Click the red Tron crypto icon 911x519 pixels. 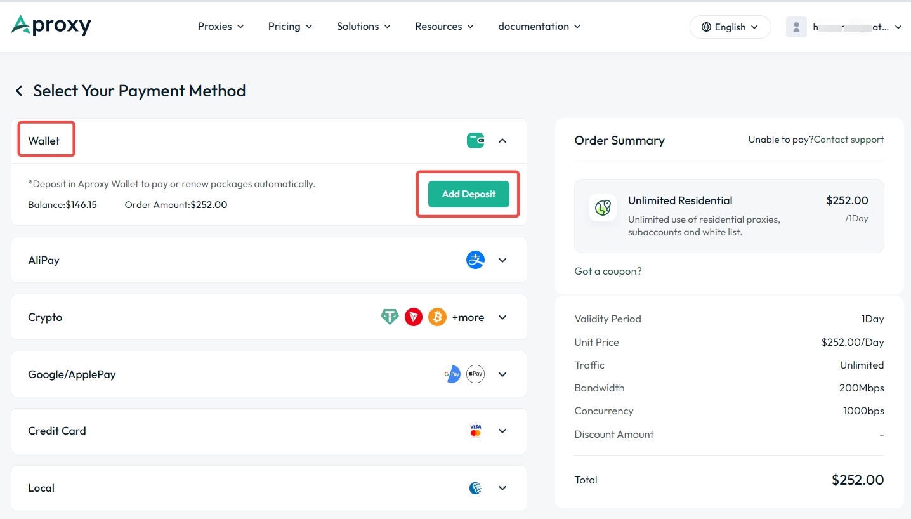point(414,317)
